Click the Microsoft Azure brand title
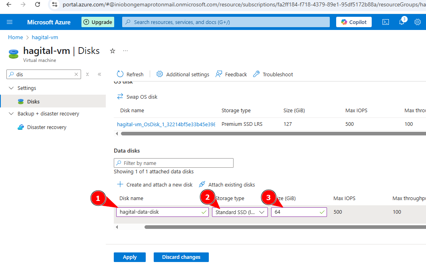 coord(49,22)
